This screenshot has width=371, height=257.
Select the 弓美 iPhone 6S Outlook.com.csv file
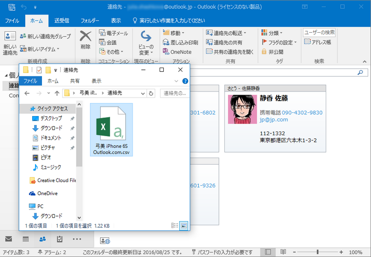111,130
